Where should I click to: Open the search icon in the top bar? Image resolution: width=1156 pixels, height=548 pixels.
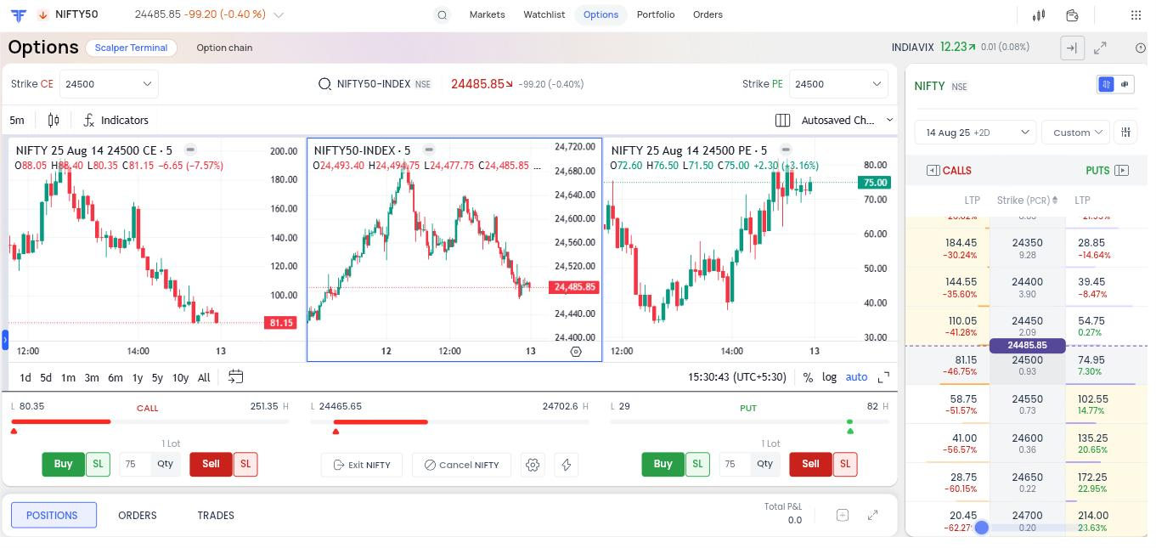pos(442,14)
